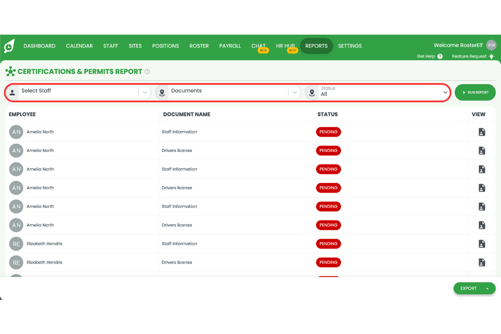Expand the Export button arrow

tap(487, 288)
